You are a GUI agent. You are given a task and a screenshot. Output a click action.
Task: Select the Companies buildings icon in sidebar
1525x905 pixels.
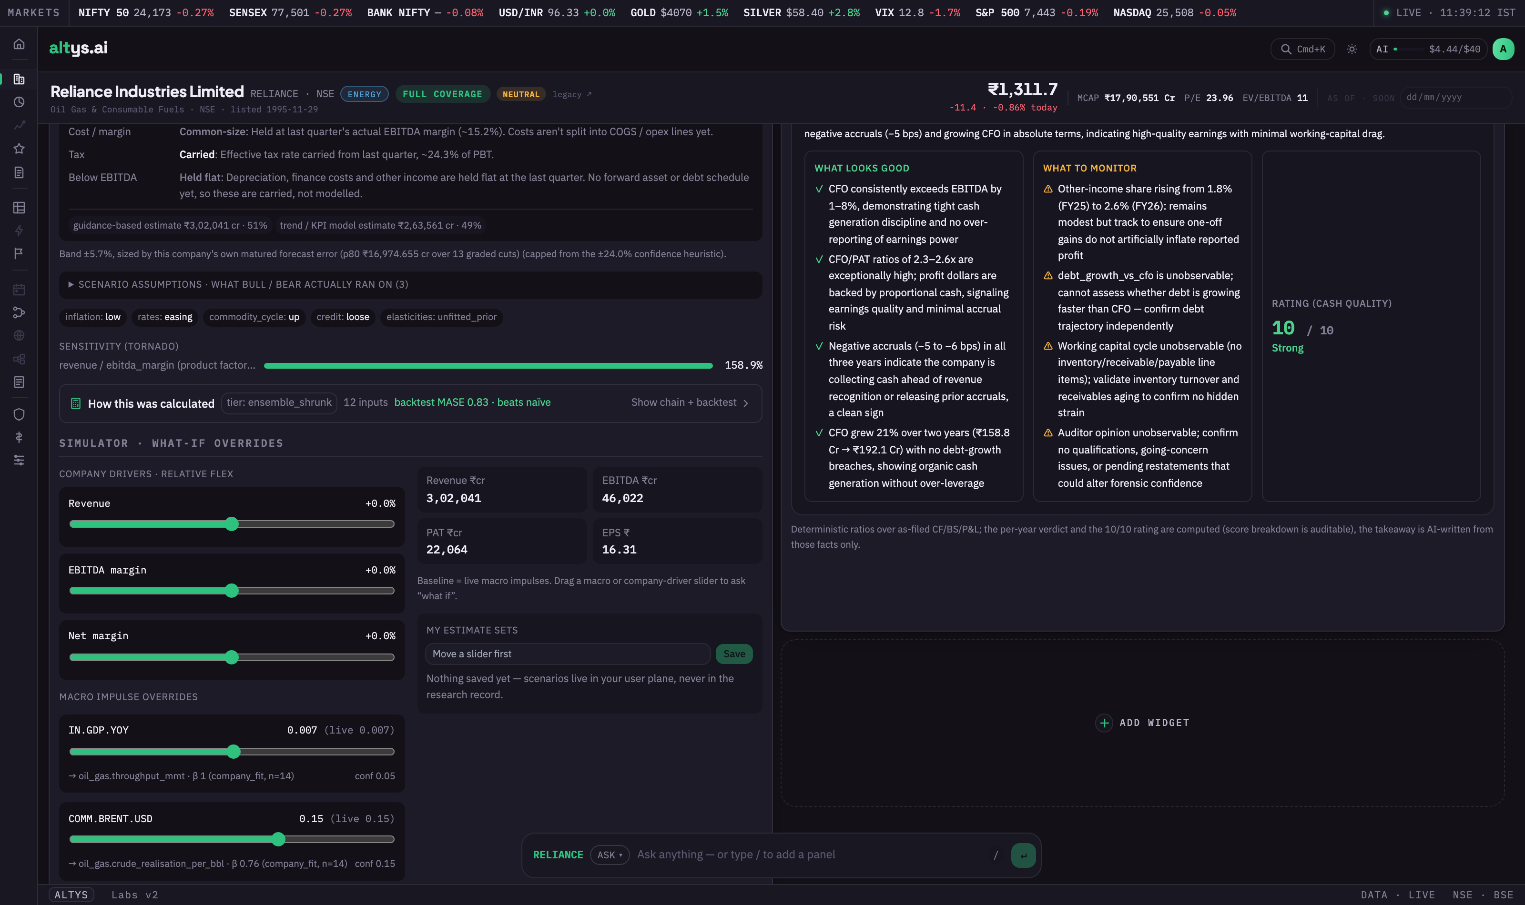click(x=19, y=79)
